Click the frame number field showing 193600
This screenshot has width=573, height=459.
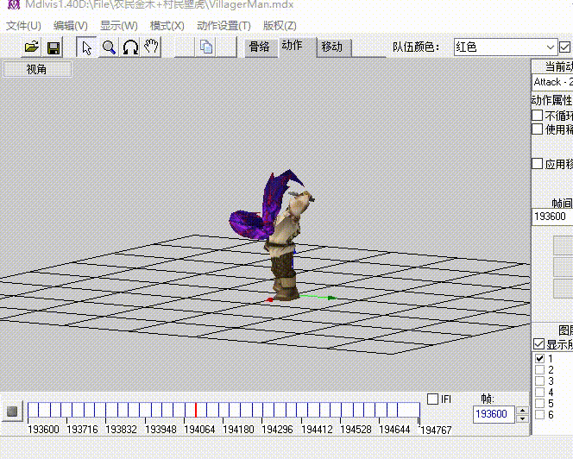[x=494, y=414]
